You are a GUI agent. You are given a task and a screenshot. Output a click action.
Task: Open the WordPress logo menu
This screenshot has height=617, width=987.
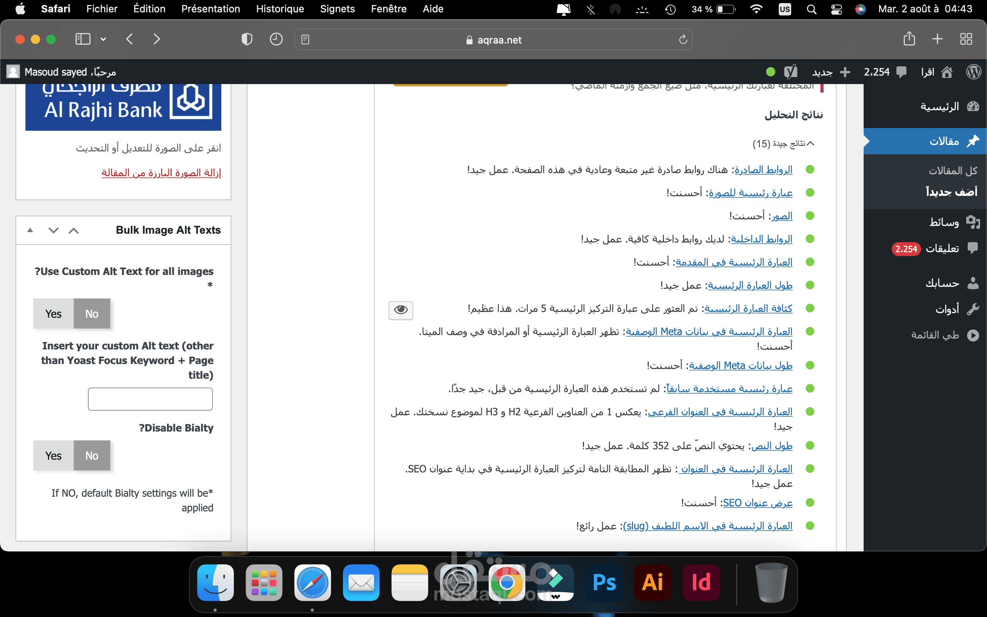coord(974,72)
